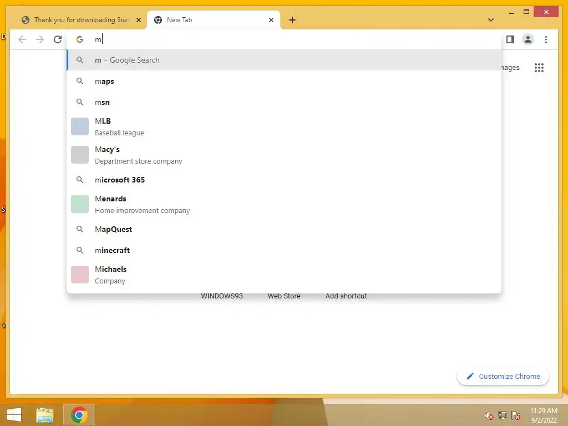568x426 pixels.
Task: Open File Explorer from taskbar
Action: pos(44,415)
